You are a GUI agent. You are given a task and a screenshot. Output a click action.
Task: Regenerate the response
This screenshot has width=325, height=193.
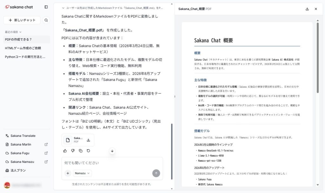pos(88,151)
